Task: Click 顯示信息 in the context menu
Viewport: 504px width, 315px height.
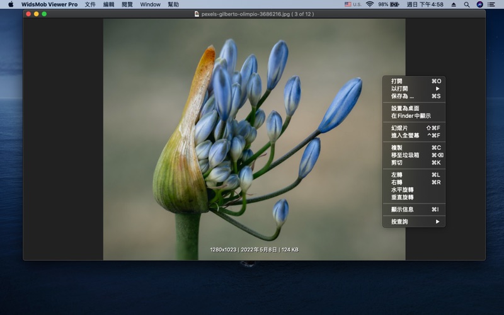Action: 403,209
